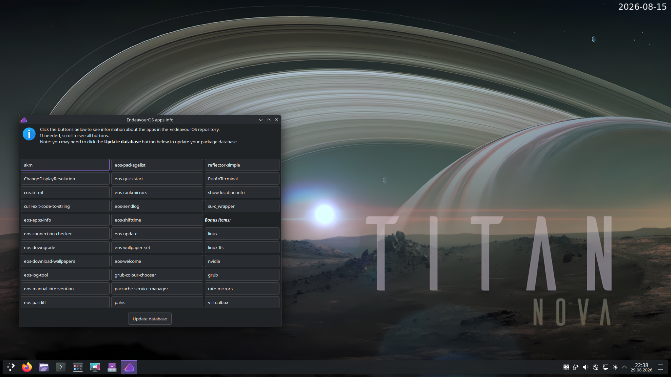Select the eos-log-tool button
This screenshot has width=671, height=377.
click(x=65, y=275)
